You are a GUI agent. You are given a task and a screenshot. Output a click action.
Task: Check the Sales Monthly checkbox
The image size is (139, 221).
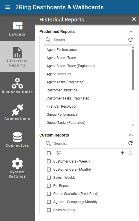[49, 210]
